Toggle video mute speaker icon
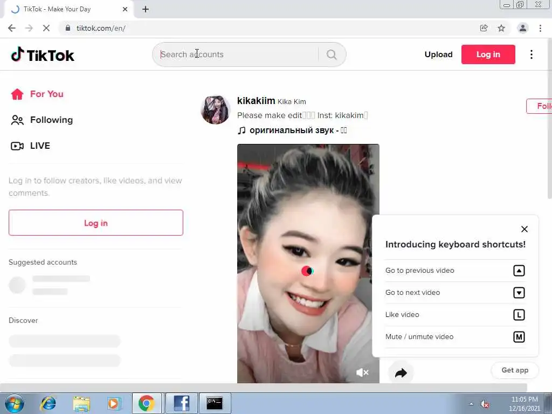552x414 pixels. (x=362, y=372)
